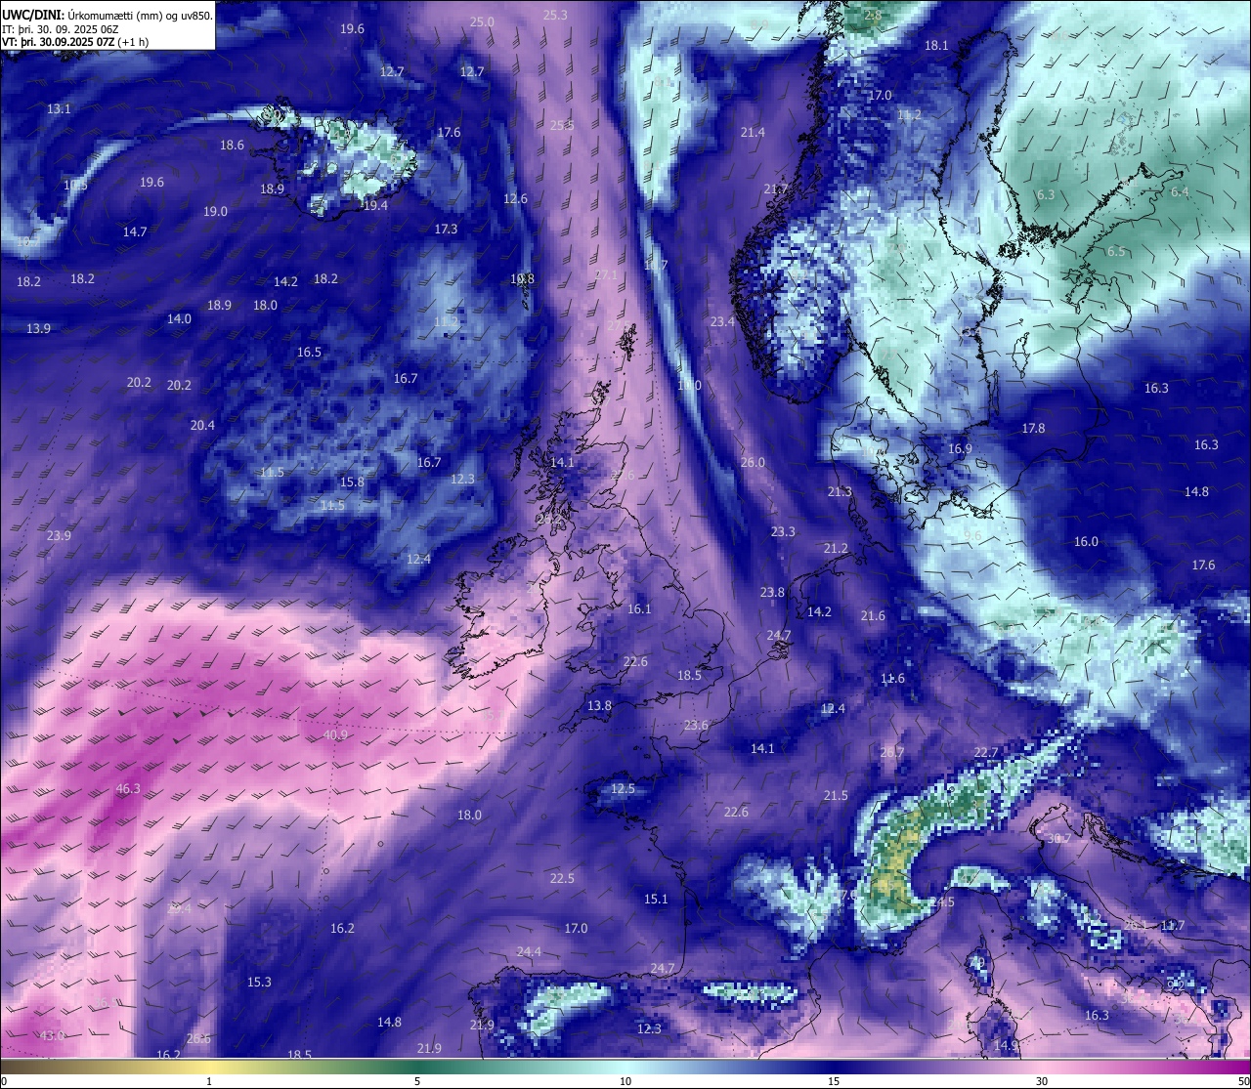Click the 15.8 value label

click(352, 482)
